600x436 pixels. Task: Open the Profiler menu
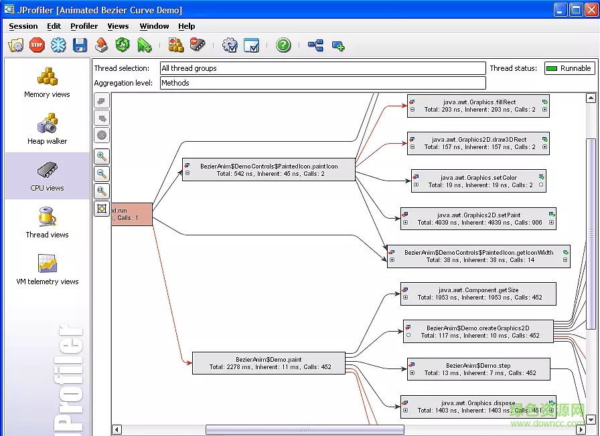point(84,26)
